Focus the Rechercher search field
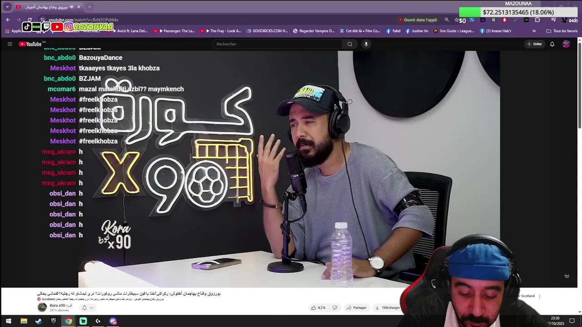 (x=277, y=44)
